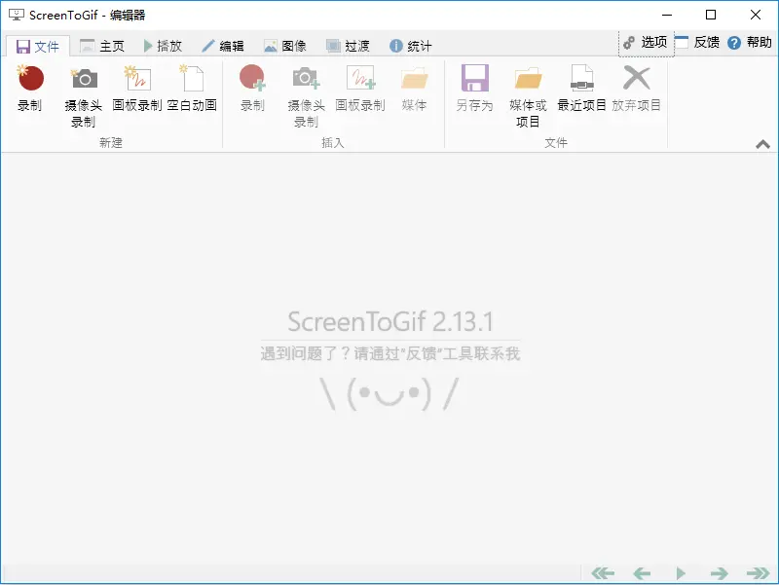779x585 pixels.
Task: Insert a recording with 插入 录制 icon
Action: 252,80
